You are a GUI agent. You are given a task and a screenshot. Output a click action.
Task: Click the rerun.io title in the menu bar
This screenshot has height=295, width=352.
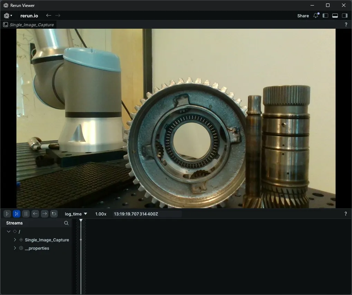(x=29, y=16)
